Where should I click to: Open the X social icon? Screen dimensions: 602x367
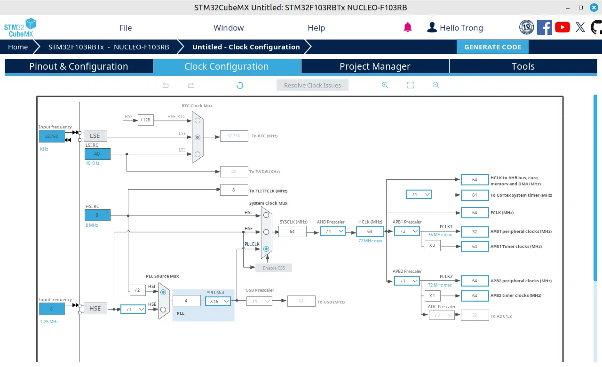(x=580, y=27)
